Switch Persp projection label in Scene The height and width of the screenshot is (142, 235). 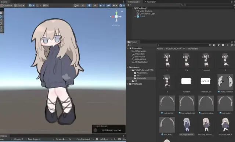tap(116, 25)
